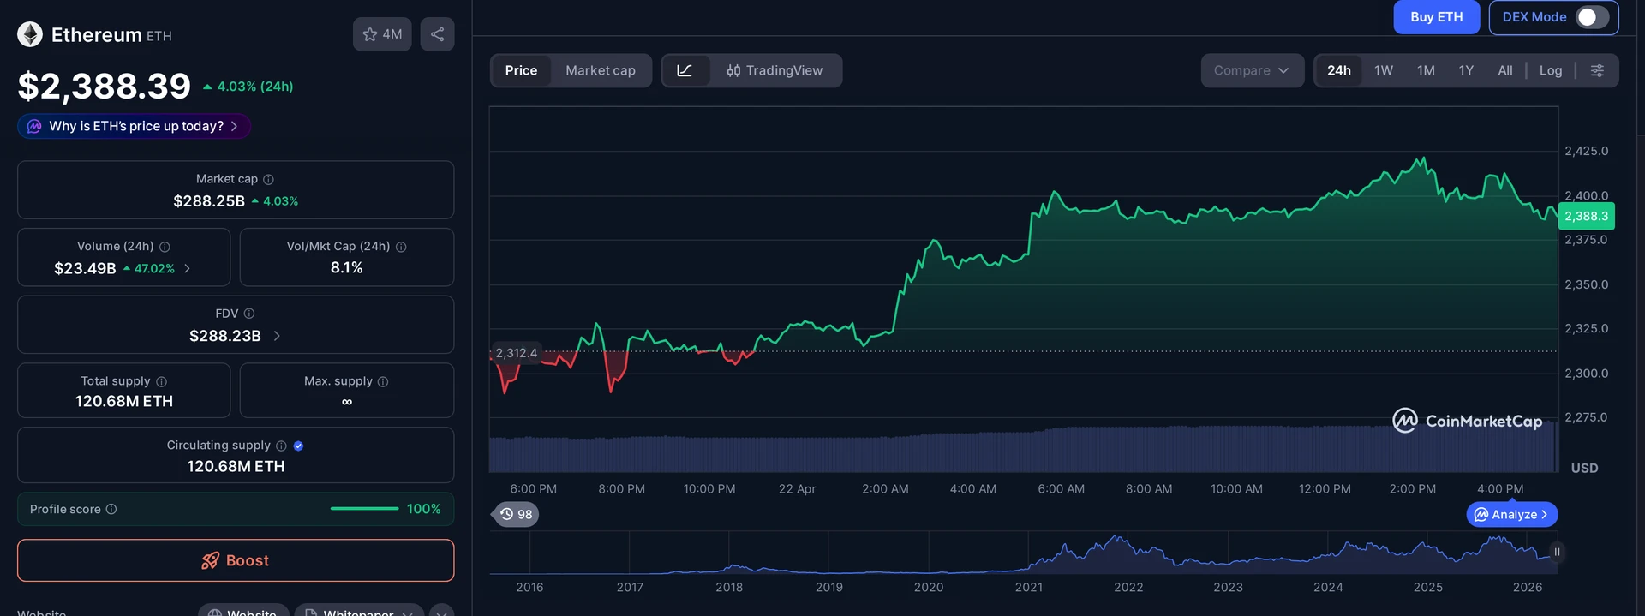Click the 22 Apr date axis label
The image size is (1645, 616).
pyautogui.click(x=797, y=489)
